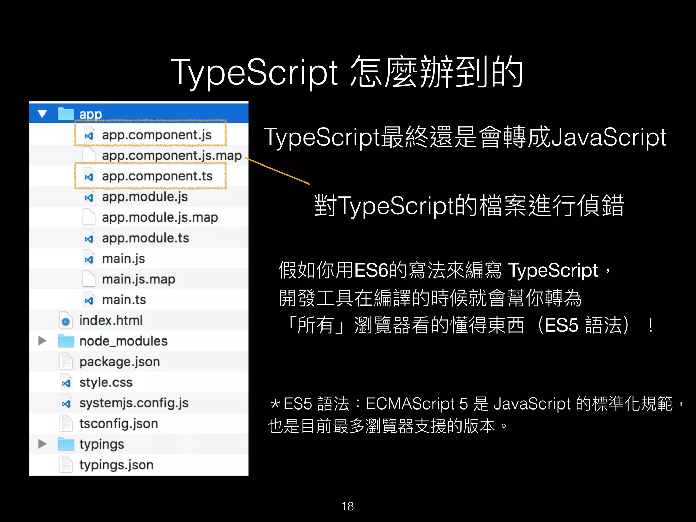Collapse the app folder disclosure triangle
Viewport: 696px width, 522px height.
click(42, 114)
